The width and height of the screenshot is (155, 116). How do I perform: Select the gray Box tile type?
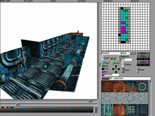[103, 72]
